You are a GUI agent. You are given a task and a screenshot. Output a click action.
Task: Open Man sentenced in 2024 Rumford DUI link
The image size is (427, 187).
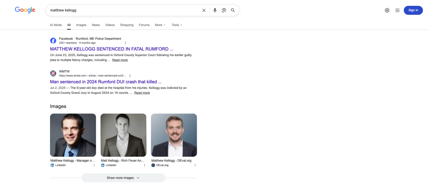106,82
